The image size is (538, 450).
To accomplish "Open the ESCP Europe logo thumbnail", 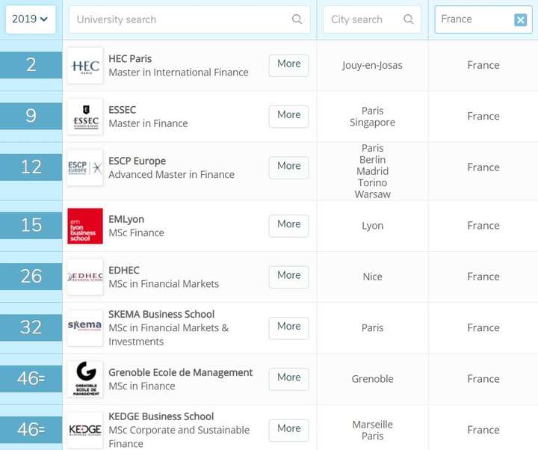I will coord(85,168).
